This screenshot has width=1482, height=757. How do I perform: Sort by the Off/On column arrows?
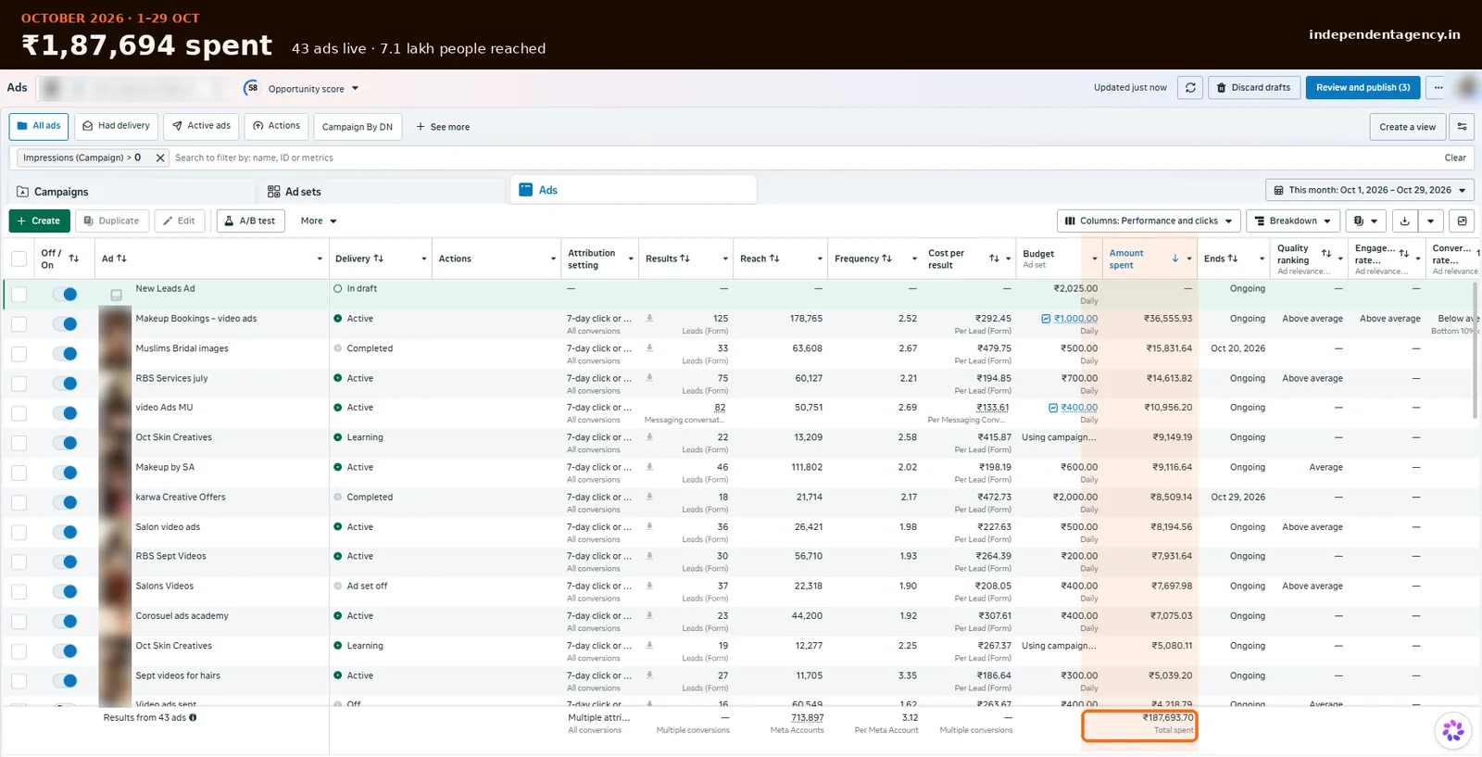pos(74,259)
